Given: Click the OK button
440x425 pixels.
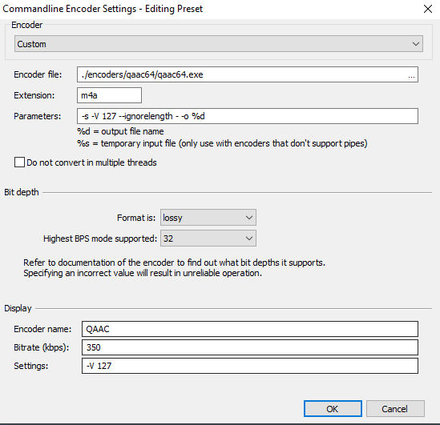Looking at the screenshot, I should (x=333, y=409).
